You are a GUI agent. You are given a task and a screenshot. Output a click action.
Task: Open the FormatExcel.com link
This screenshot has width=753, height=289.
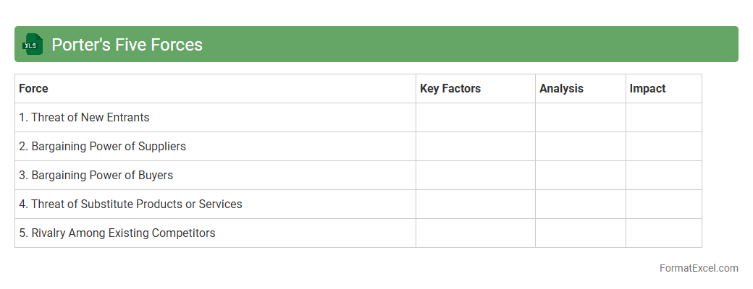point(698,268)
